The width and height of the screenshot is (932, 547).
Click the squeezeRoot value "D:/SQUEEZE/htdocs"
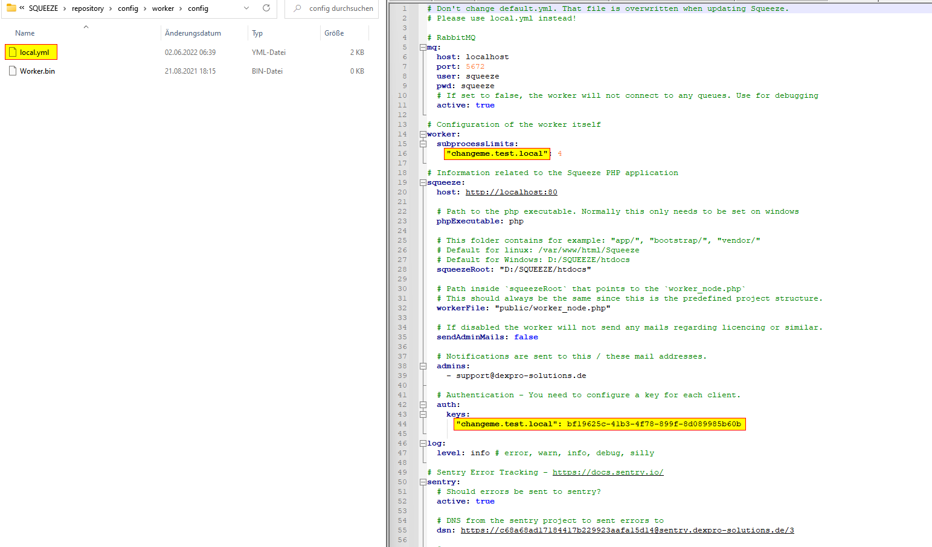tap(545, 269)
